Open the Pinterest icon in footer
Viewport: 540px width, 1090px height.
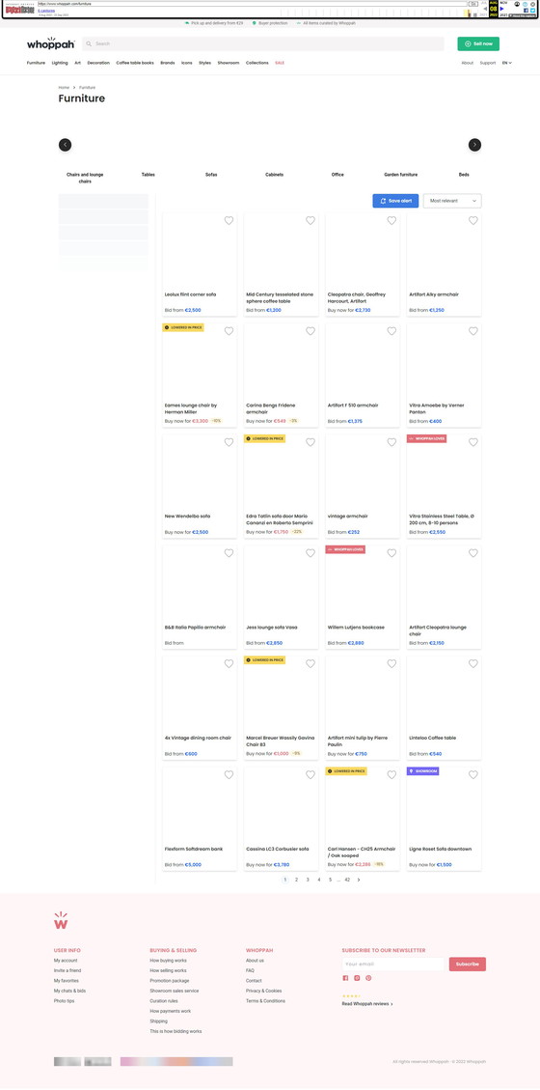click(368, 977)
